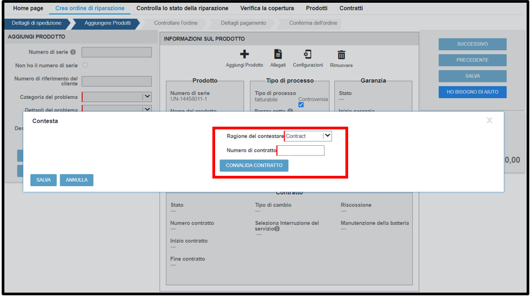Click the fatturabile process type value
The height and width of the screenshot is (297, 531).
pos(266,100)
